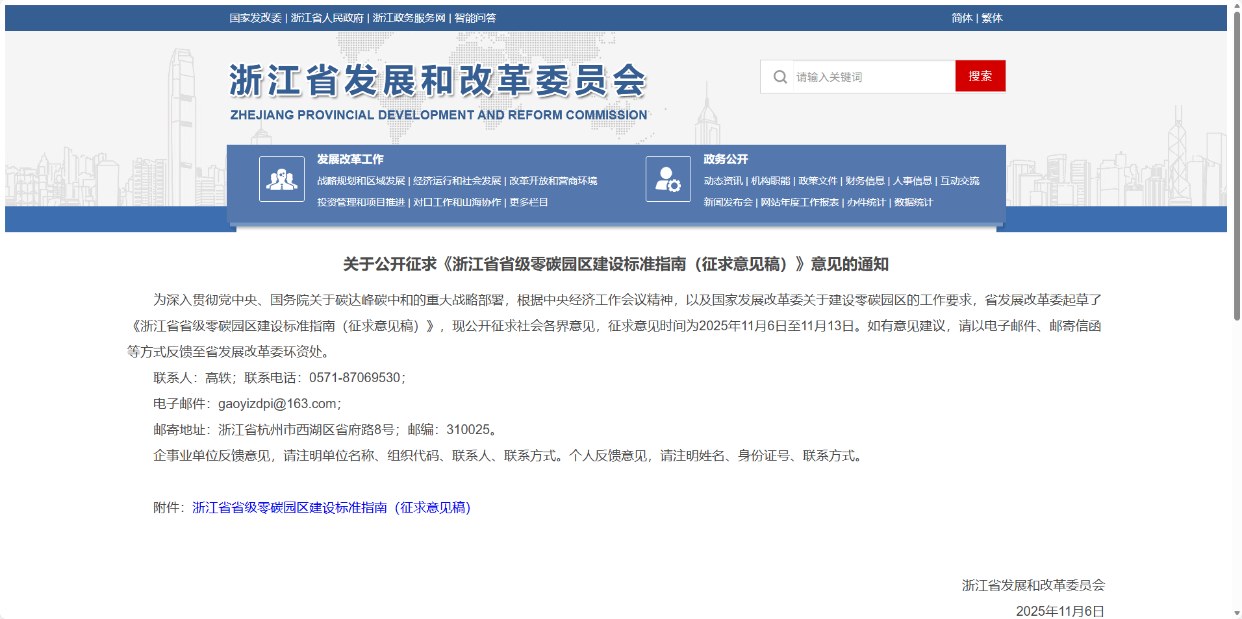1242x619 pixels.
Task: Open 战略规划和区域发展 section
Action: pyautogui.click(x=361, y=181)
